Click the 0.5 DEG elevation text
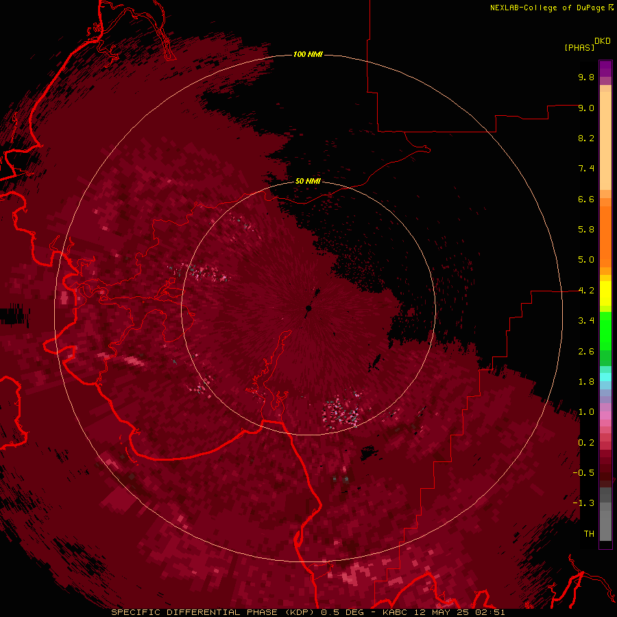The width and height of the screenshot is (617, 617). (342, 612)
